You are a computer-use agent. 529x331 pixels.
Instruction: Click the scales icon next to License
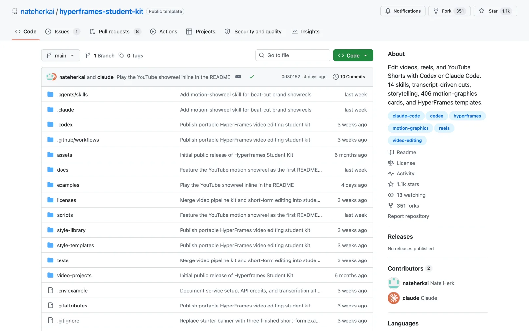click(391, 163)
